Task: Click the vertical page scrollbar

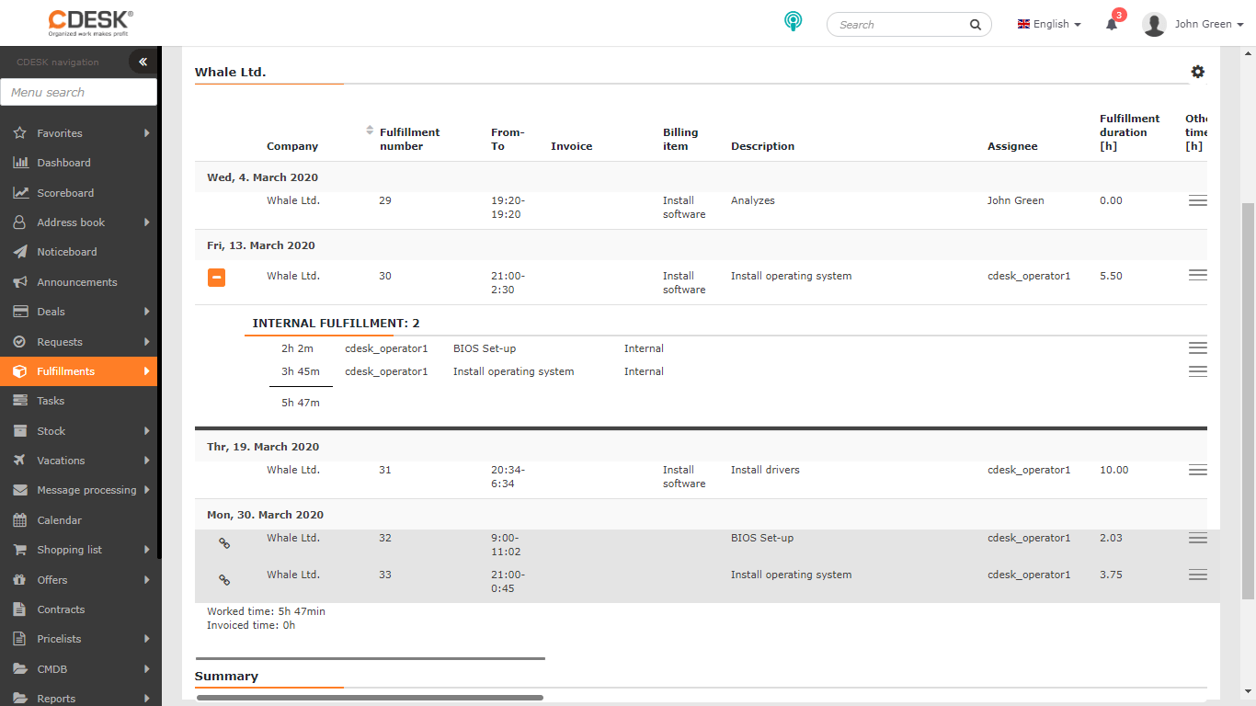Action: pos(1248,400)
